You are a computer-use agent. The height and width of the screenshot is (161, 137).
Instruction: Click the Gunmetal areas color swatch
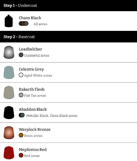pos(21,55)
